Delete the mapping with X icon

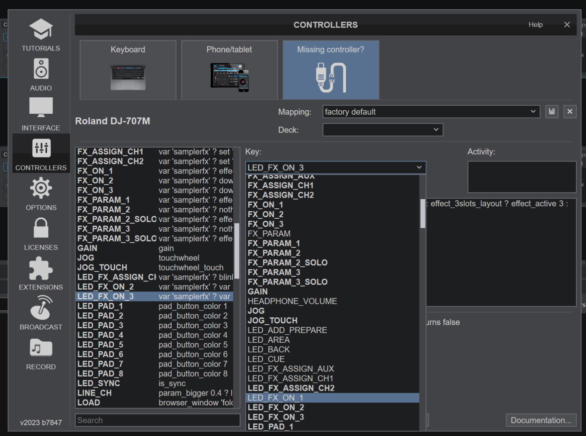coord(570,112)
